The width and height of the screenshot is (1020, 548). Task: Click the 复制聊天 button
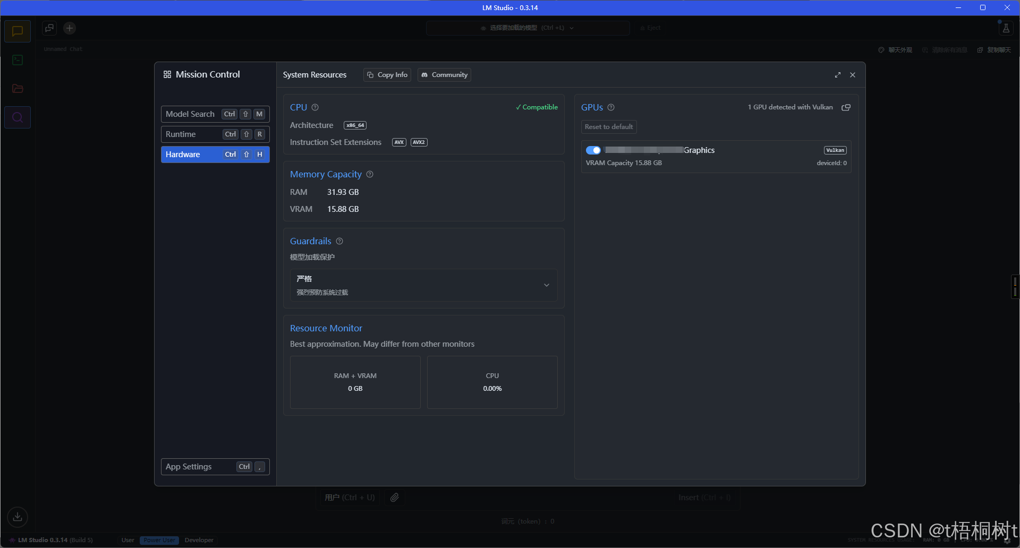coord(994,50)
